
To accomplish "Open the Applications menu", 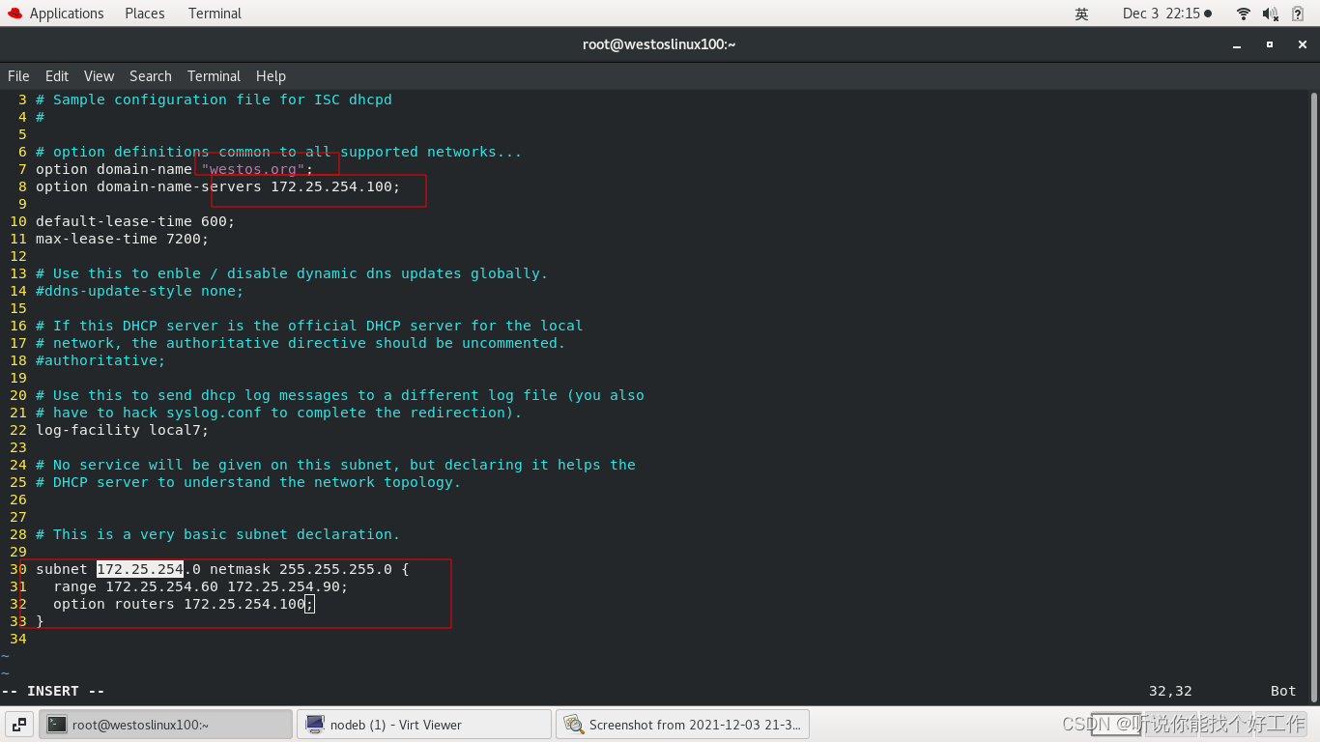I will pos(67,14).
